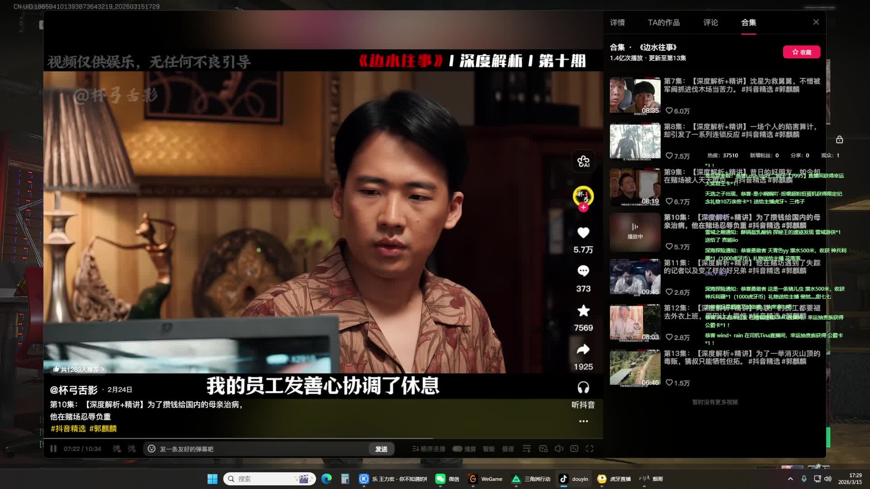The width and height of the screenshot is (870, 489).
Task: Enter fullscreen mode via player icon
Action: pyautogui.click(x=590, y=449)
